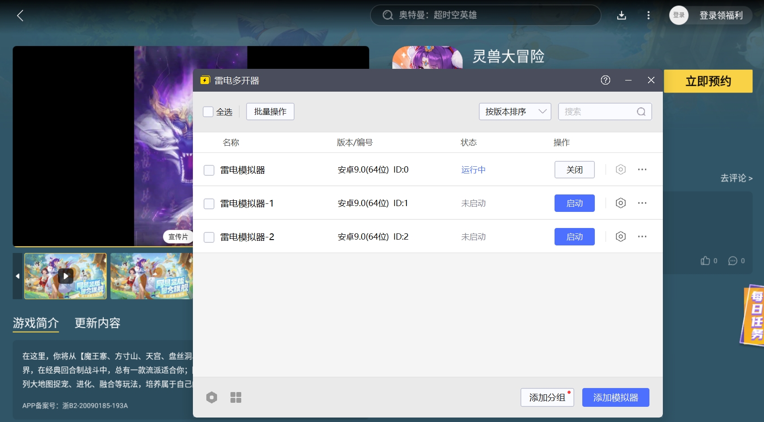
Task: Click the 名称 column header
Action: pyautogui.click(x=231, y=143)
